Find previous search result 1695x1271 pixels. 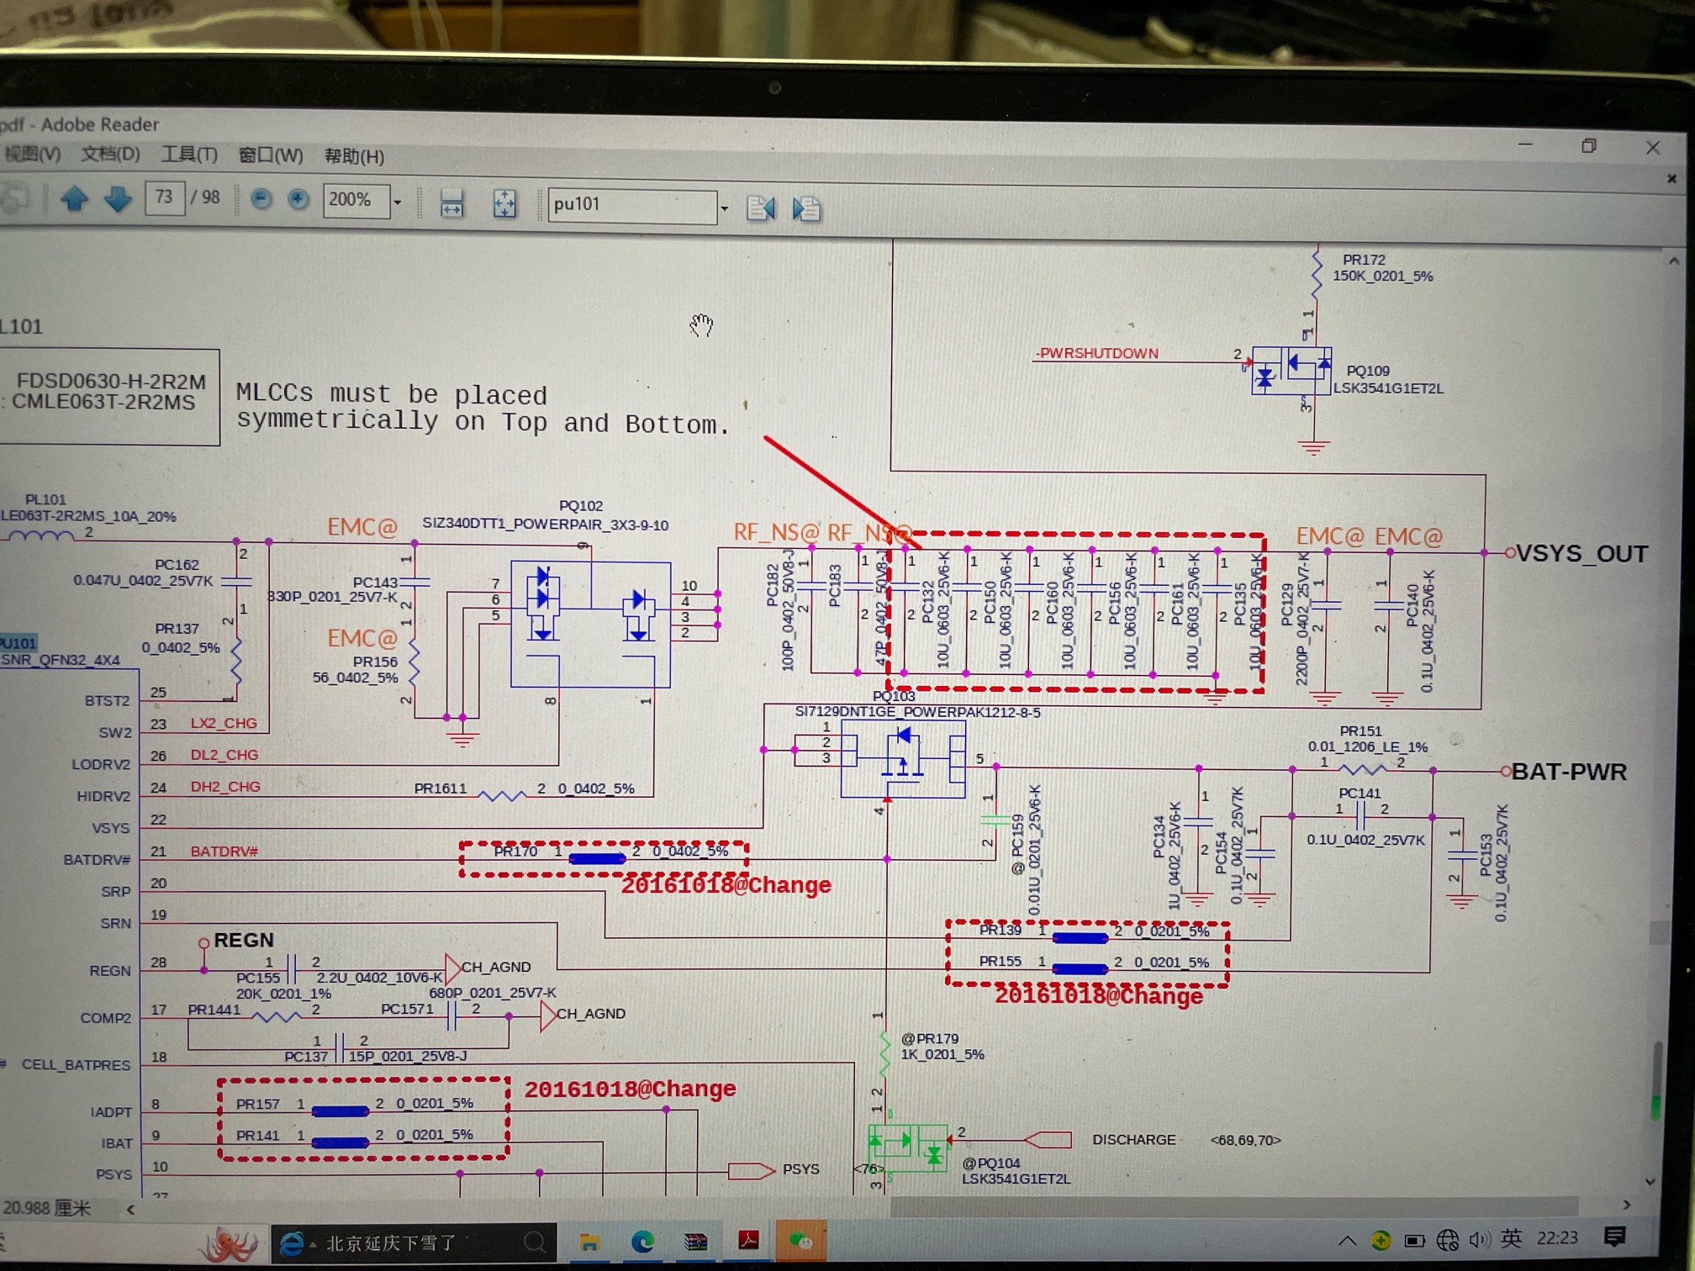pyautogui.click(x=760, y=208)
